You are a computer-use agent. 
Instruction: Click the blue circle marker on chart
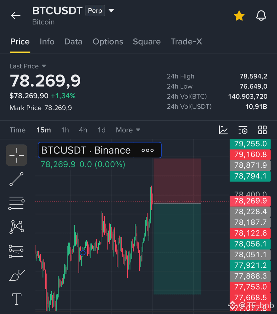(x=83, y=253)
